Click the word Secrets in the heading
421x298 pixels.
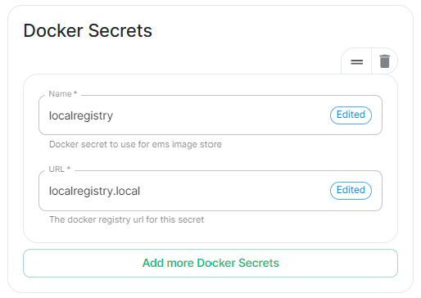click(120, 30)
